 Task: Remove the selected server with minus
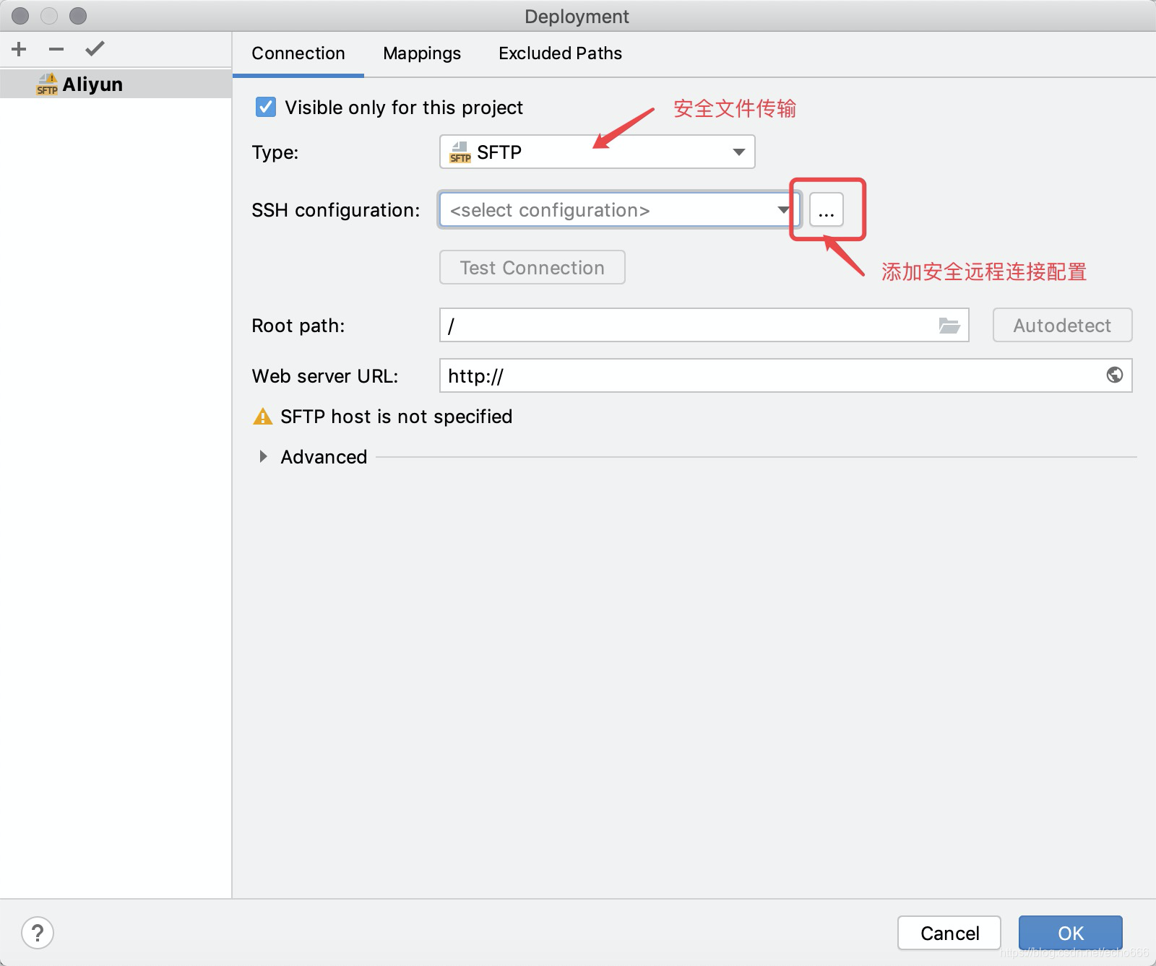[56, 49]
